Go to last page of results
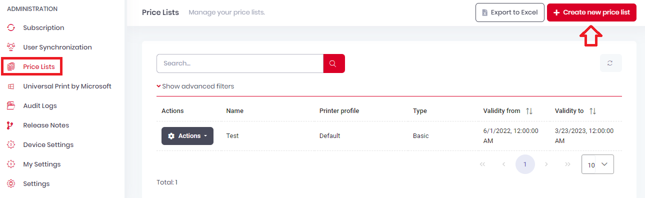Viewport: 645px width, 198px height. click(567, 164)
